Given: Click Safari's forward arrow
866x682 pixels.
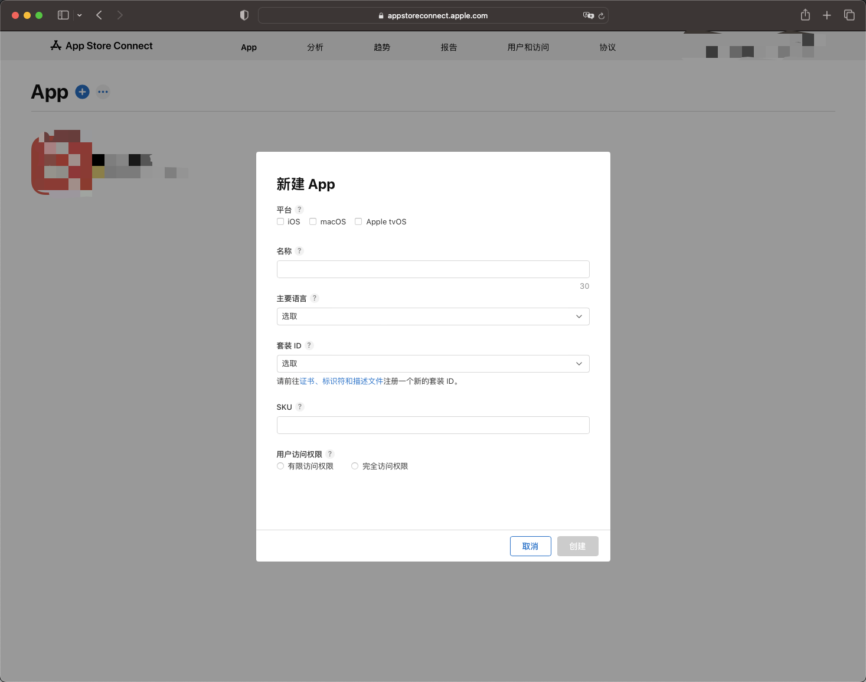Looking at the screenshot, I should 120,15.
